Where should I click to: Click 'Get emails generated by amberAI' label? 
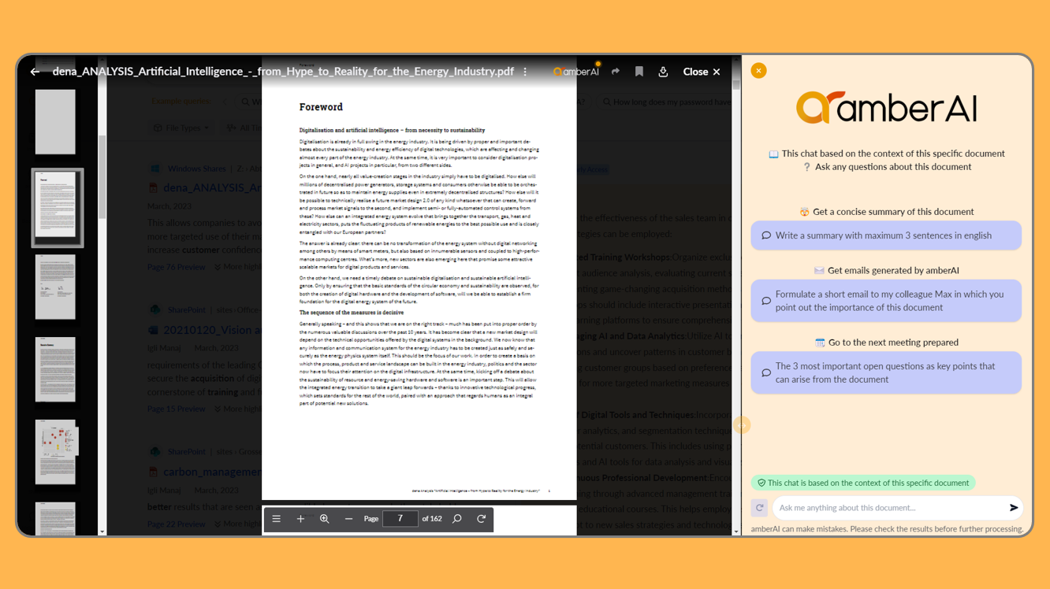tap(892, 270)
